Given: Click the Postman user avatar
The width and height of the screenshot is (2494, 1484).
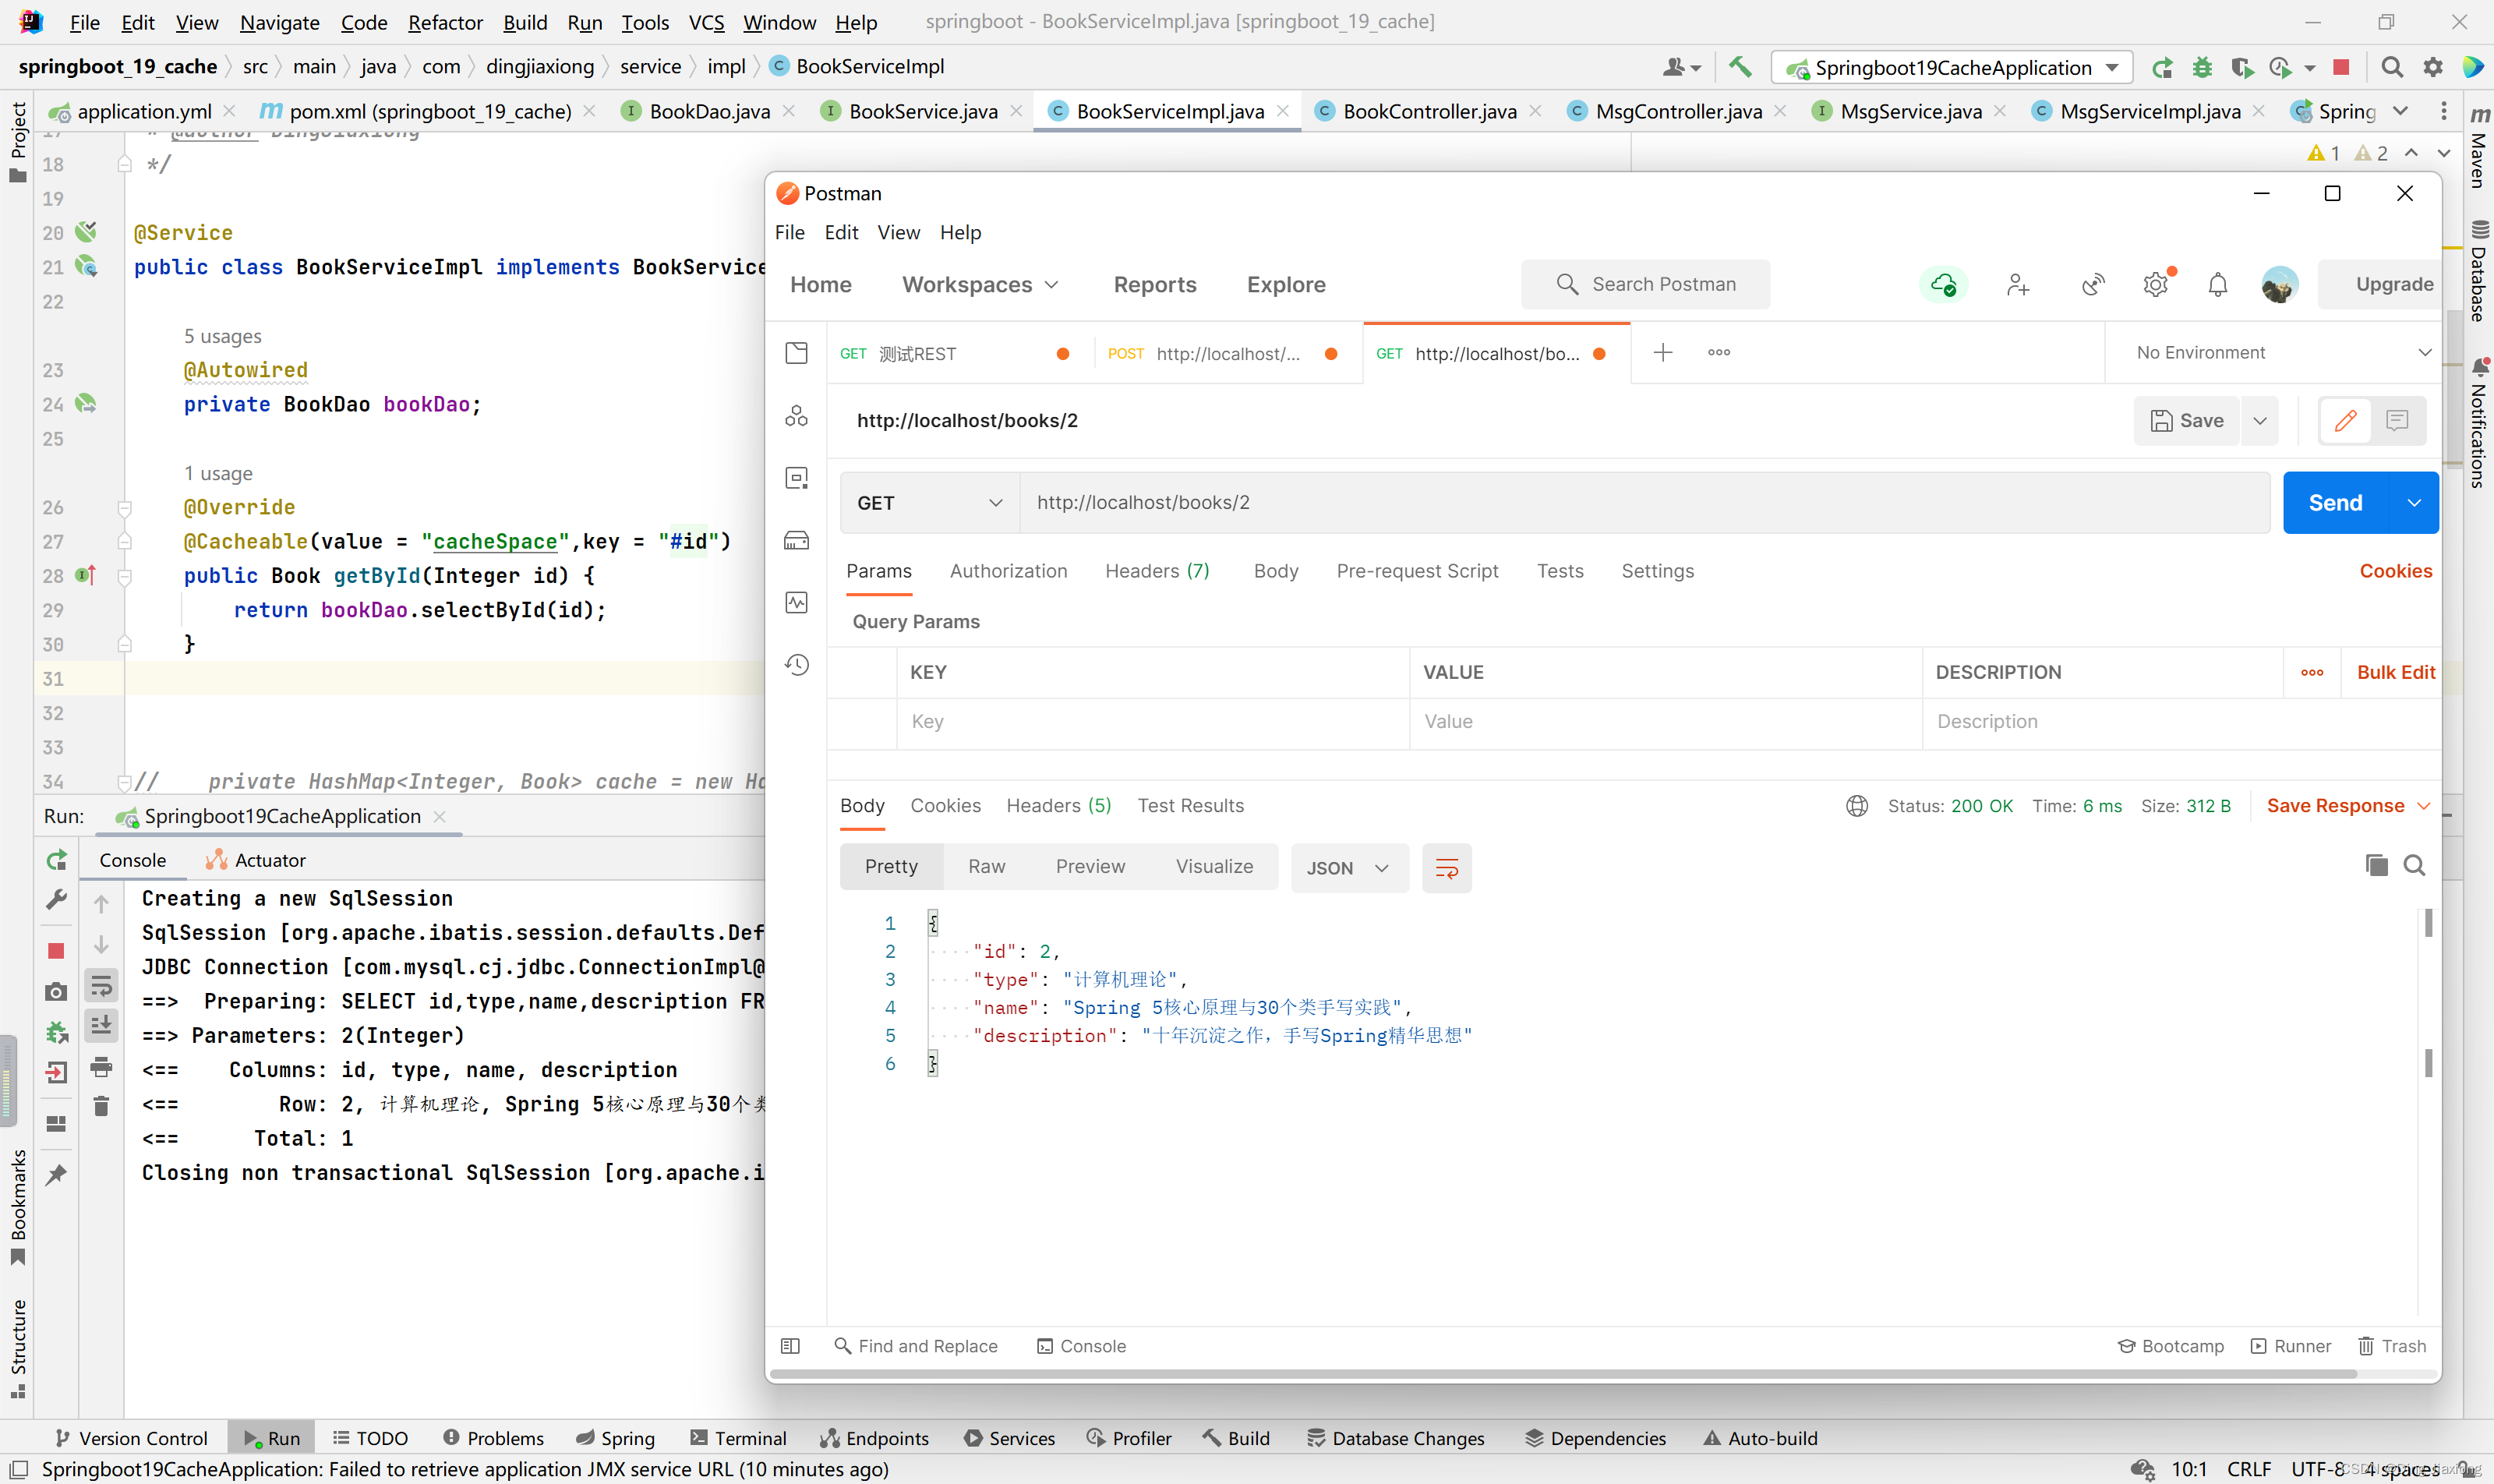Looking at the screenshot, I should [2279, 285].
